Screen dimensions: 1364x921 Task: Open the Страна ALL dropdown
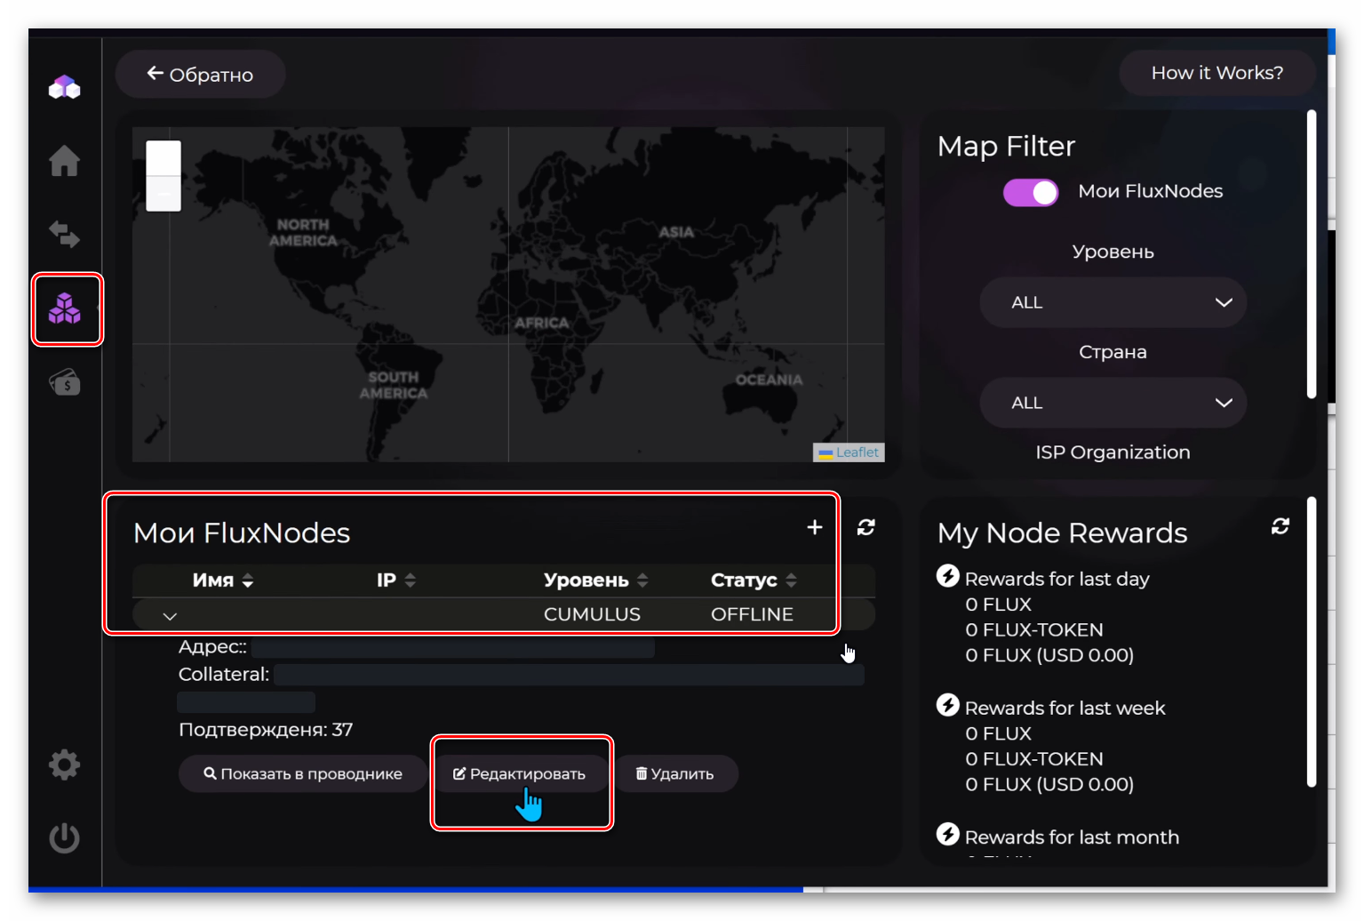pos(1113,403)
